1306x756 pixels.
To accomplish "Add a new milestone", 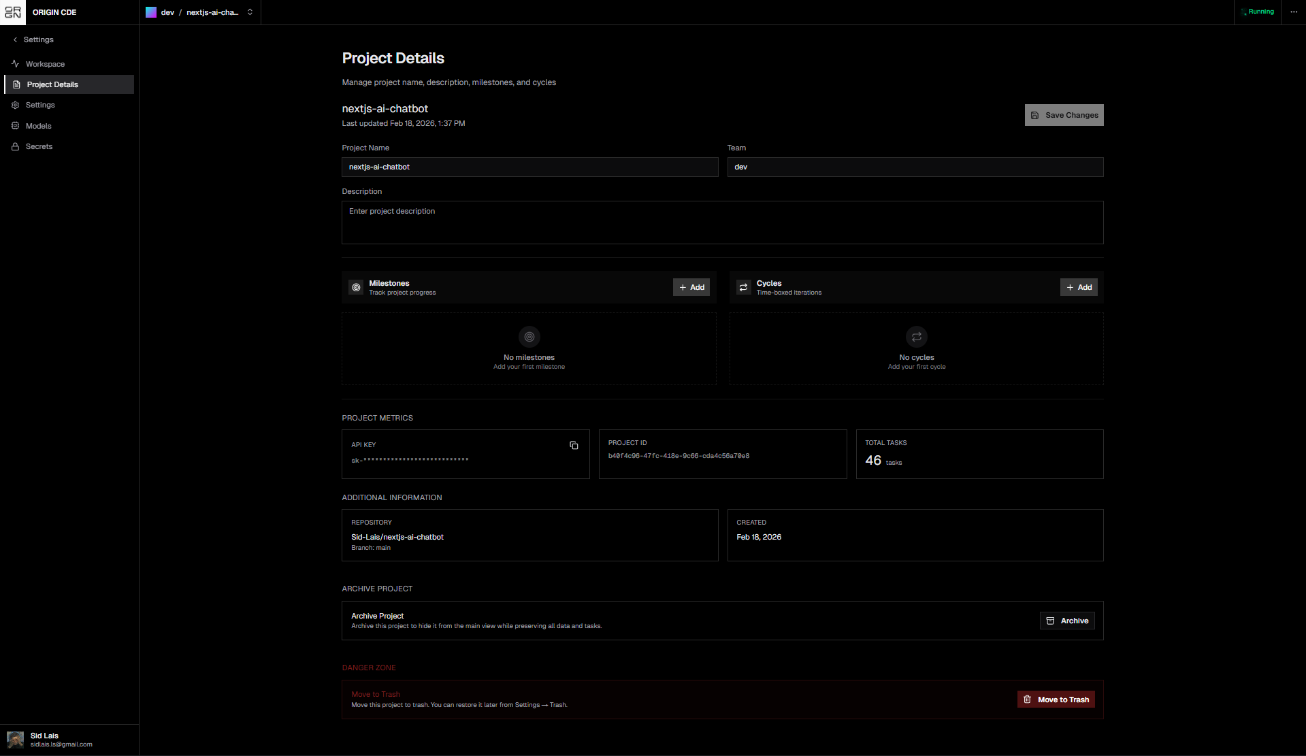I will pyautogui.click(x=691, y=287).
